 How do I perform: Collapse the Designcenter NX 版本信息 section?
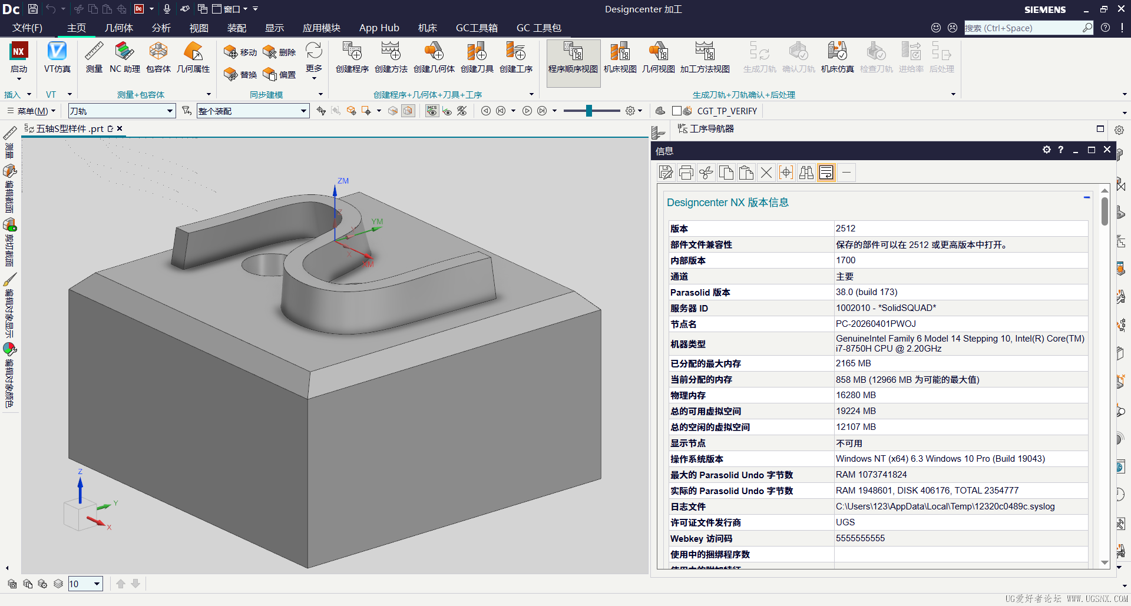point(1086,197)
